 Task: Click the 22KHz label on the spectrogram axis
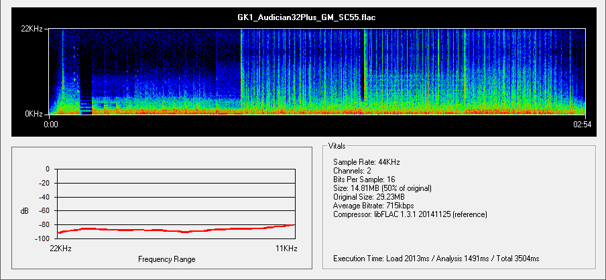[x=32, y=29]
